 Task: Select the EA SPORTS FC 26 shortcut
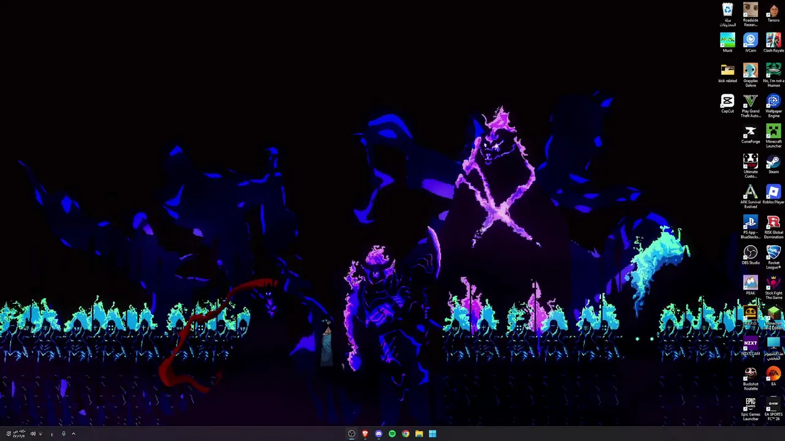click(x=773, y=409)
